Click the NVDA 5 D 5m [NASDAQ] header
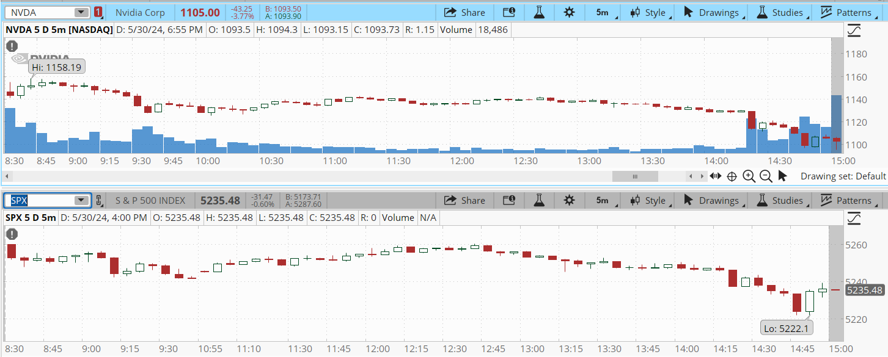This screenshot has height=357, width=888. click(59, 29)
